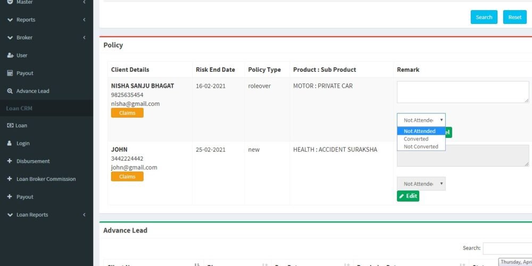Click the Loan Broker Commission plus icon
532x266 pixels.
pyautogui.click(x=10, y=179)
